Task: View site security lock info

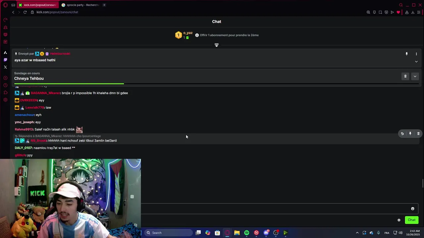Action: (32, 12)
